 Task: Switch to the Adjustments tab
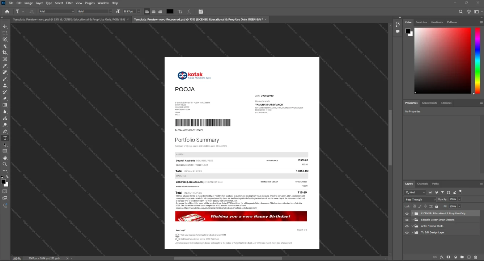coord(429,103)
